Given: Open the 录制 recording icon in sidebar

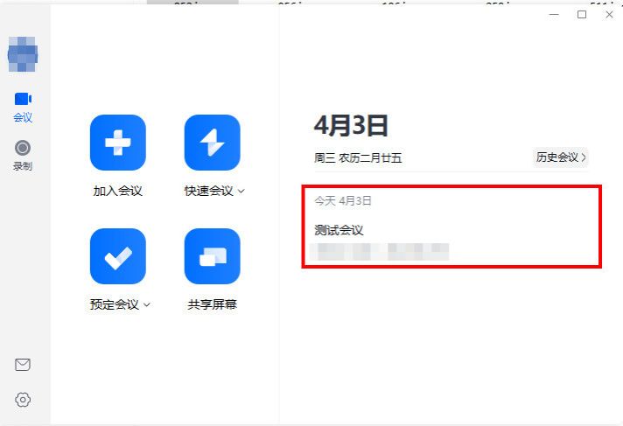Looking at the screenshot, I should point(23,148).
